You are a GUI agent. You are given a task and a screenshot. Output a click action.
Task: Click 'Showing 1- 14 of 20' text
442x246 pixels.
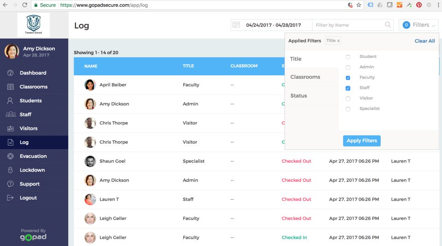96,53
